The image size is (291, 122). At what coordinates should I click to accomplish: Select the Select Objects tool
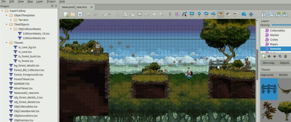point(177,14)
